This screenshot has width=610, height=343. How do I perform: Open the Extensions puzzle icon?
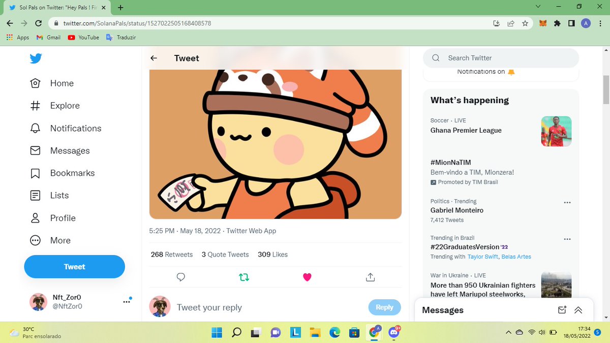558,23
